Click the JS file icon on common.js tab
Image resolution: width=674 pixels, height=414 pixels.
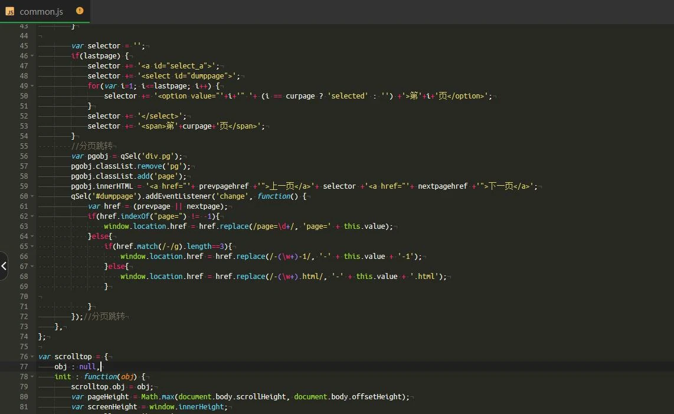tap(9, 12)
